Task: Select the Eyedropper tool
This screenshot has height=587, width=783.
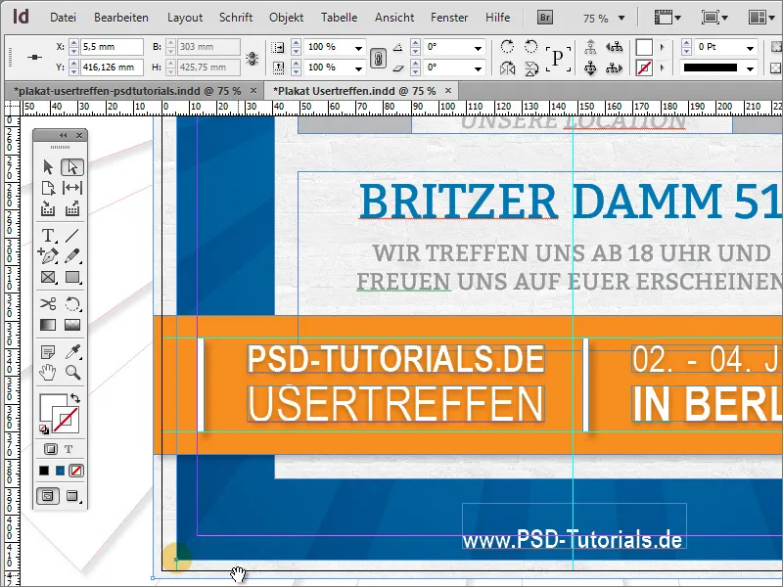Action: [x=72, y=352]
